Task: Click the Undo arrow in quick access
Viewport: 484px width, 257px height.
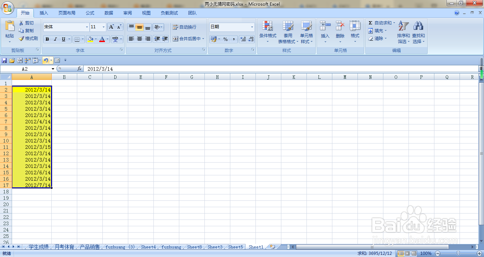Action: (x=45, y=60)
